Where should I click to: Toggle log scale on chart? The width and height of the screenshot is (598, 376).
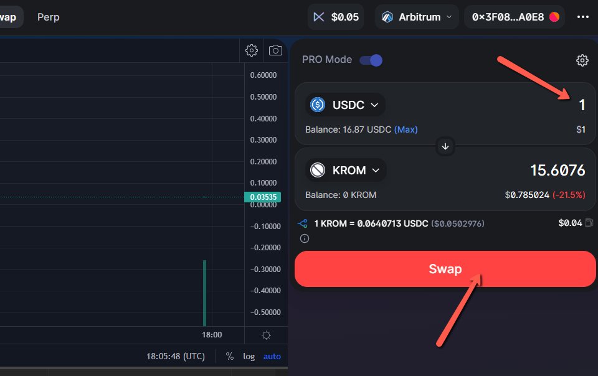coord(249,356)
